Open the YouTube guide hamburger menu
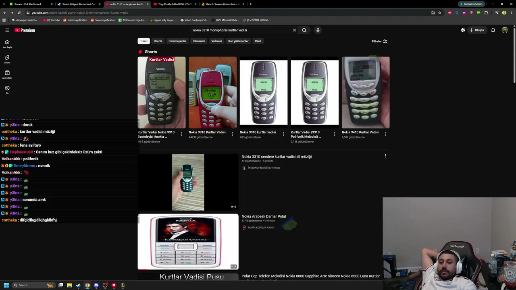Screen dimensions: 516x290 pyautogui.click(x=7, y=30)
